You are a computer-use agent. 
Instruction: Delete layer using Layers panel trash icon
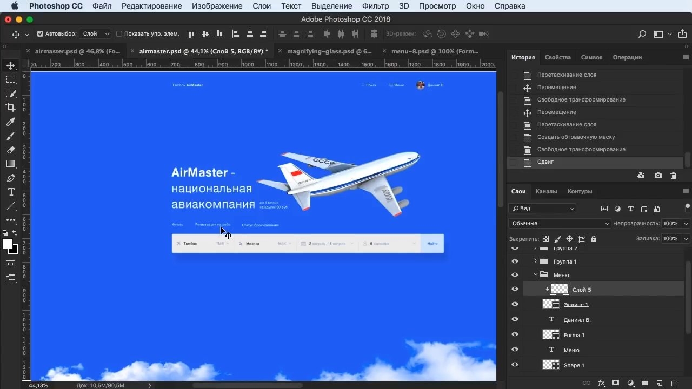[674, 383]
